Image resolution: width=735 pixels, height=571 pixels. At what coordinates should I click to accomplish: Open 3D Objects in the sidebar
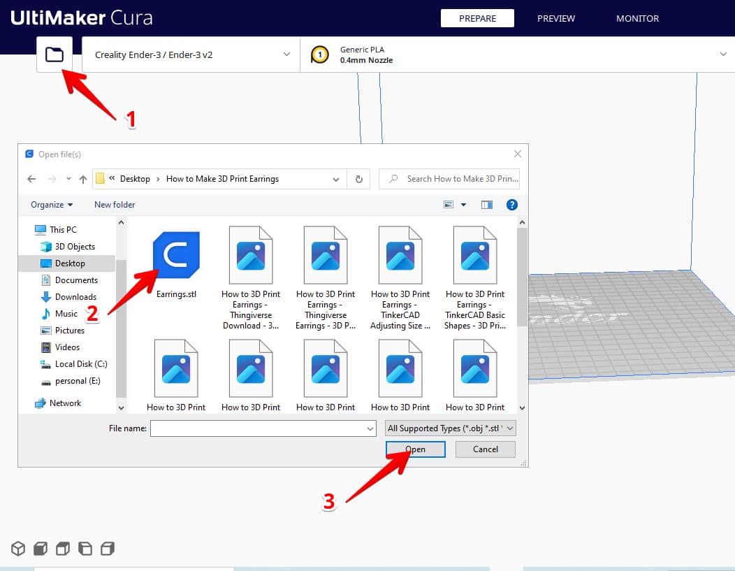point(68,247)
